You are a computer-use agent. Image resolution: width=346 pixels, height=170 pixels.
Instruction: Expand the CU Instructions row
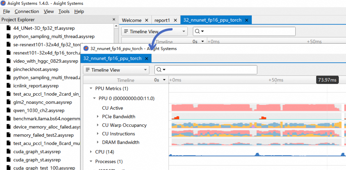[x=98, y=134]
